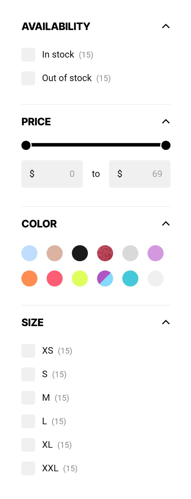Select the turquoise color swatch
The image size is (191, 499).
pyautogui.click(x=130, y=278)
